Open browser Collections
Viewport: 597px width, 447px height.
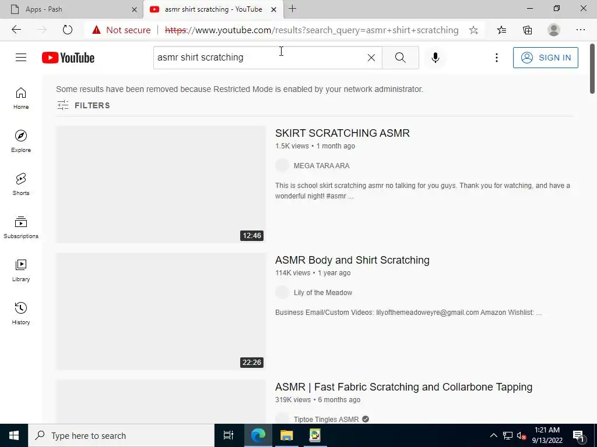point(527,30)
